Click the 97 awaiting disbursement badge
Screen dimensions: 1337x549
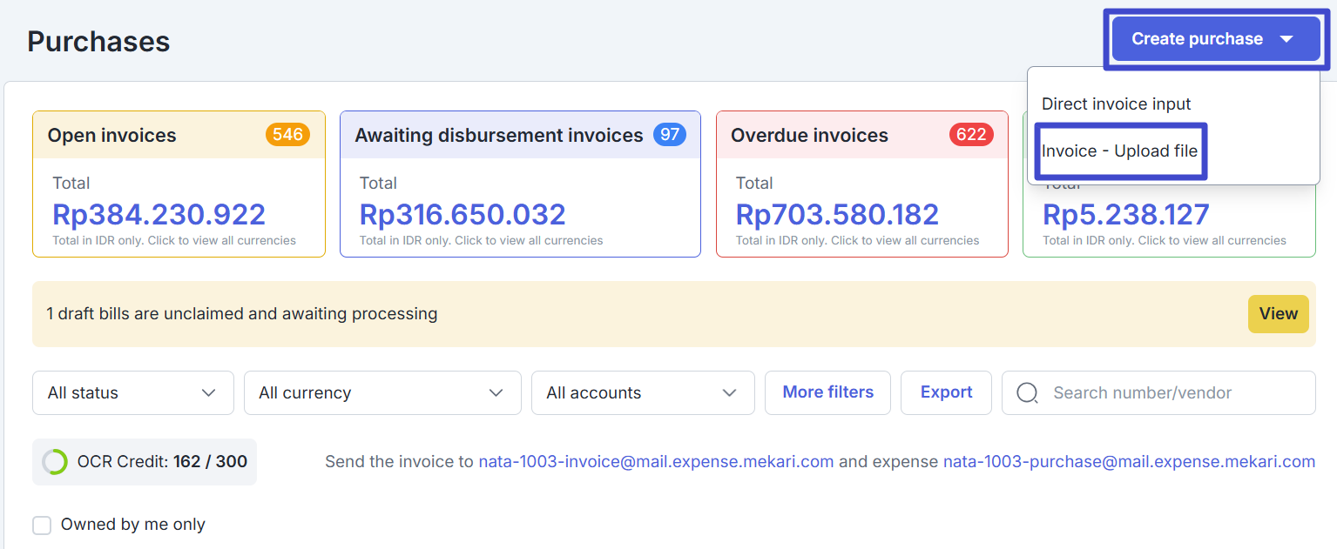670,135
